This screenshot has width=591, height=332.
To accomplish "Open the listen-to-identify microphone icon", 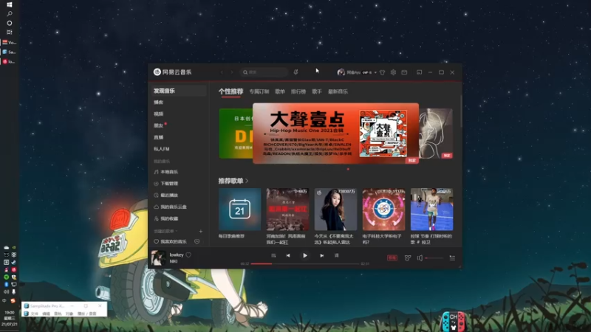I will (296, 72).
